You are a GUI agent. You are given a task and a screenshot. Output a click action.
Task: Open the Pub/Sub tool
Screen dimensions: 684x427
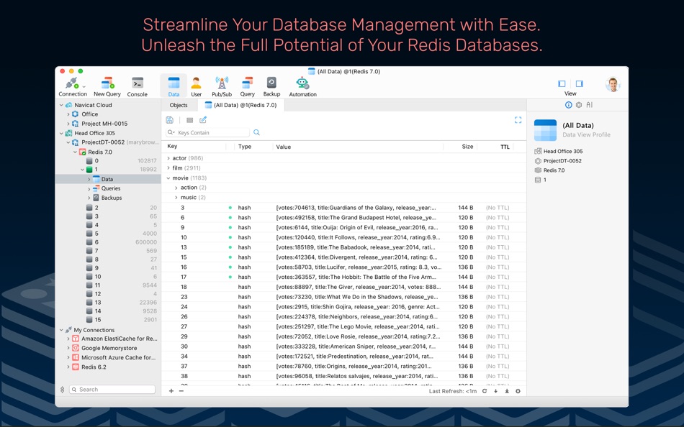222,87
